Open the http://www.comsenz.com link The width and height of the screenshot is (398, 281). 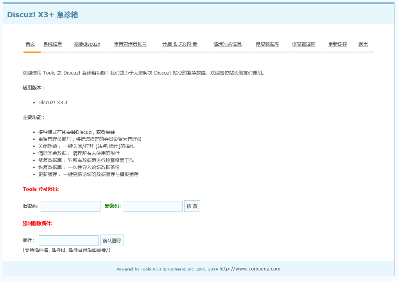click(x=250, y=269)
